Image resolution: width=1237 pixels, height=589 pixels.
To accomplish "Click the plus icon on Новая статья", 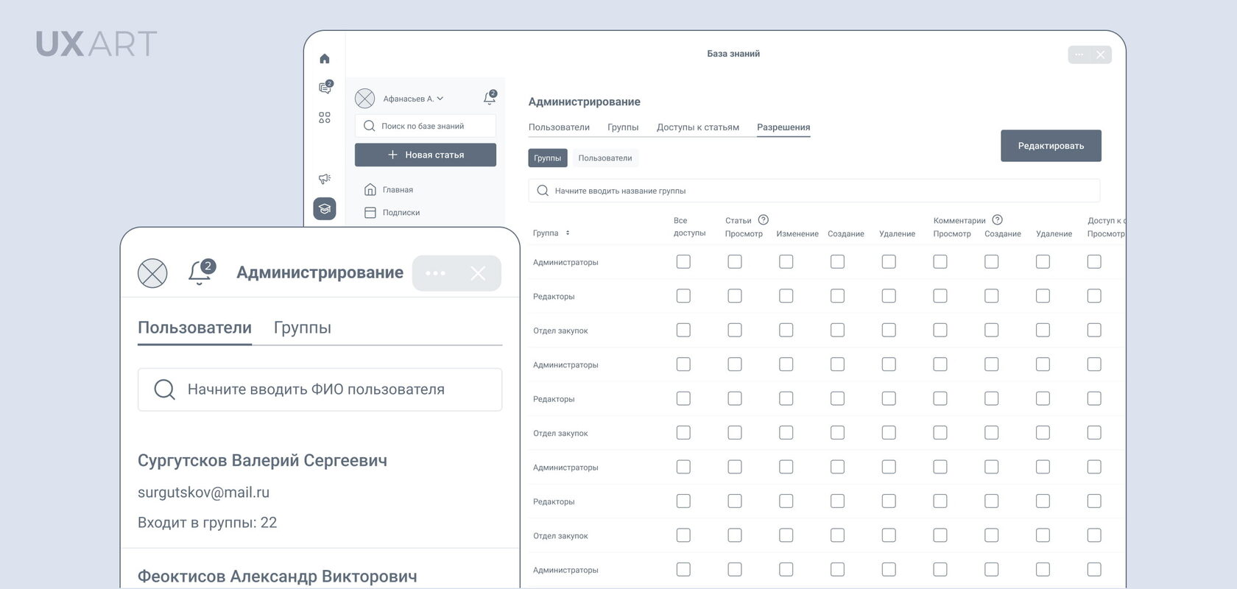I will pos(392,155).
